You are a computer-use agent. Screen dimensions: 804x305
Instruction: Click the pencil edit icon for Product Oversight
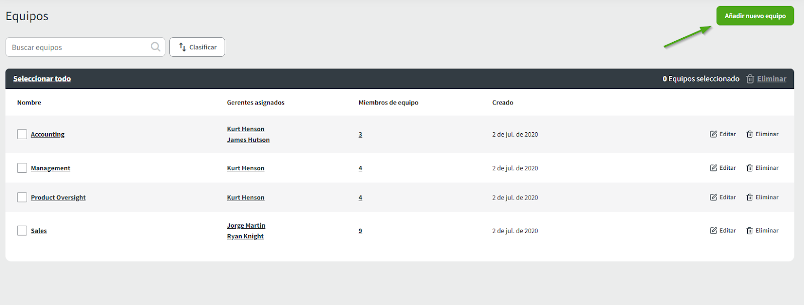713,197
